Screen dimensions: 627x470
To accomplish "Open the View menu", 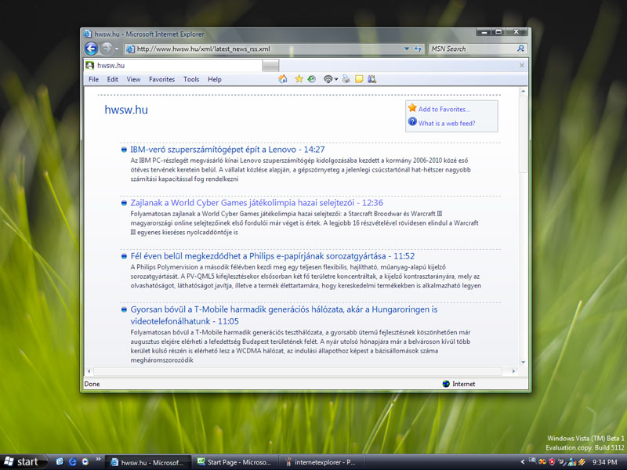I will pos(133,79).
